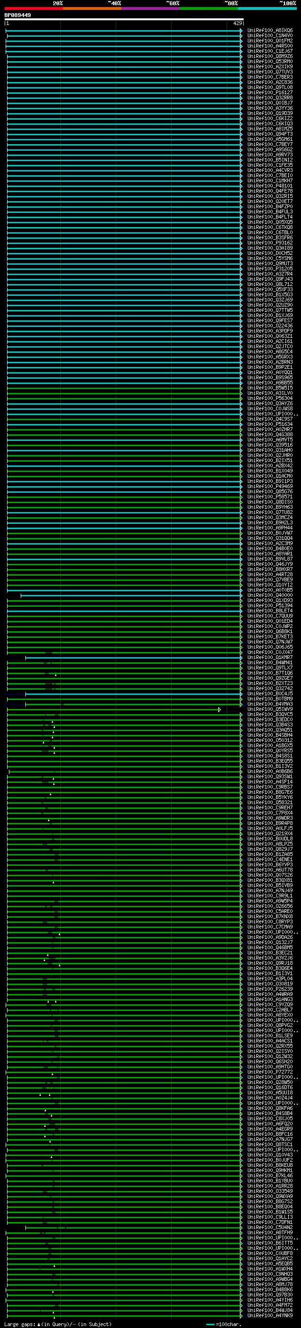The width and height of the screenshot is (301, 1328).
Task: Click the cyan ~100% identity legend segment
Action: tap(267, 8)
